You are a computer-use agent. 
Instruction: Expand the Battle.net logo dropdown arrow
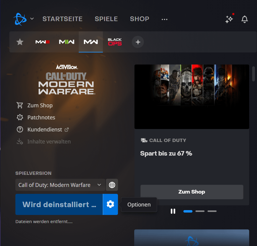(x=32, y=19)
